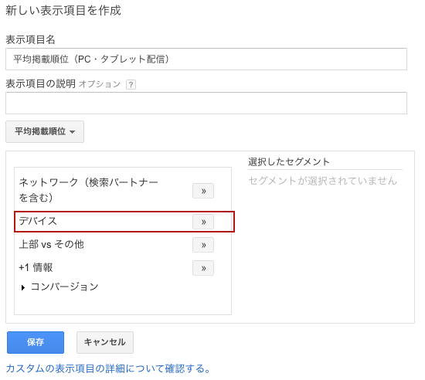The width and height of the screenshot is (425, 380).
Task: Expand the コンバージョン disclosure triangle
Action: 23,287
